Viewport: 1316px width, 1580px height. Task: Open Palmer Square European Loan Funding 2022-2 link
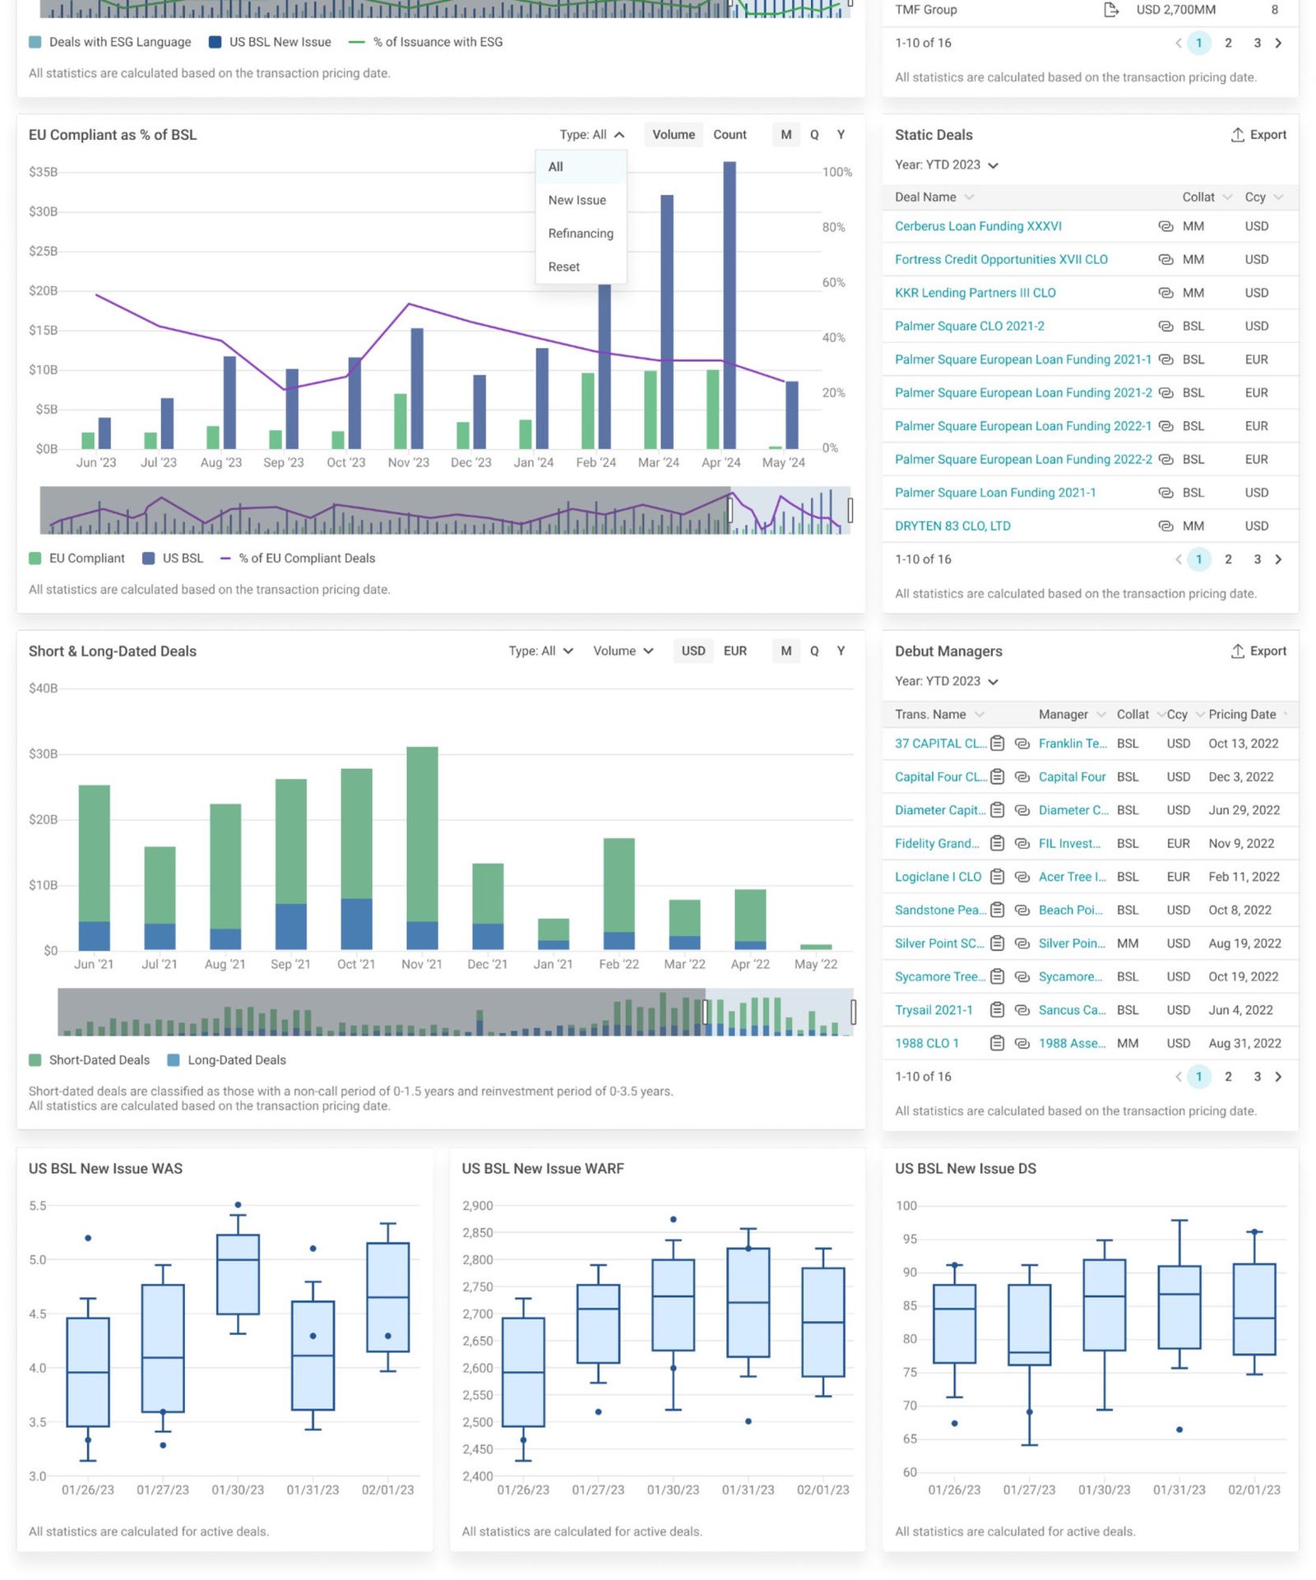click(x=1023, y=460)
